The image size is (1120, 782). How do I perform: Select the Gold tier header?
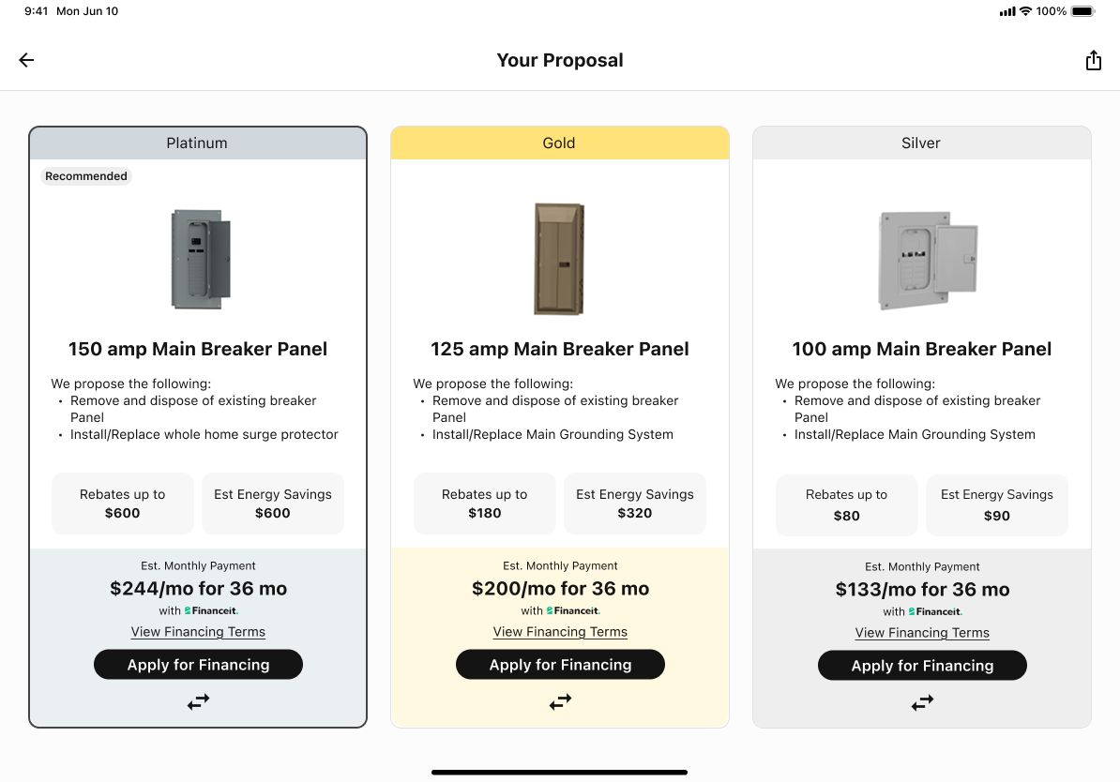(560, 143)
